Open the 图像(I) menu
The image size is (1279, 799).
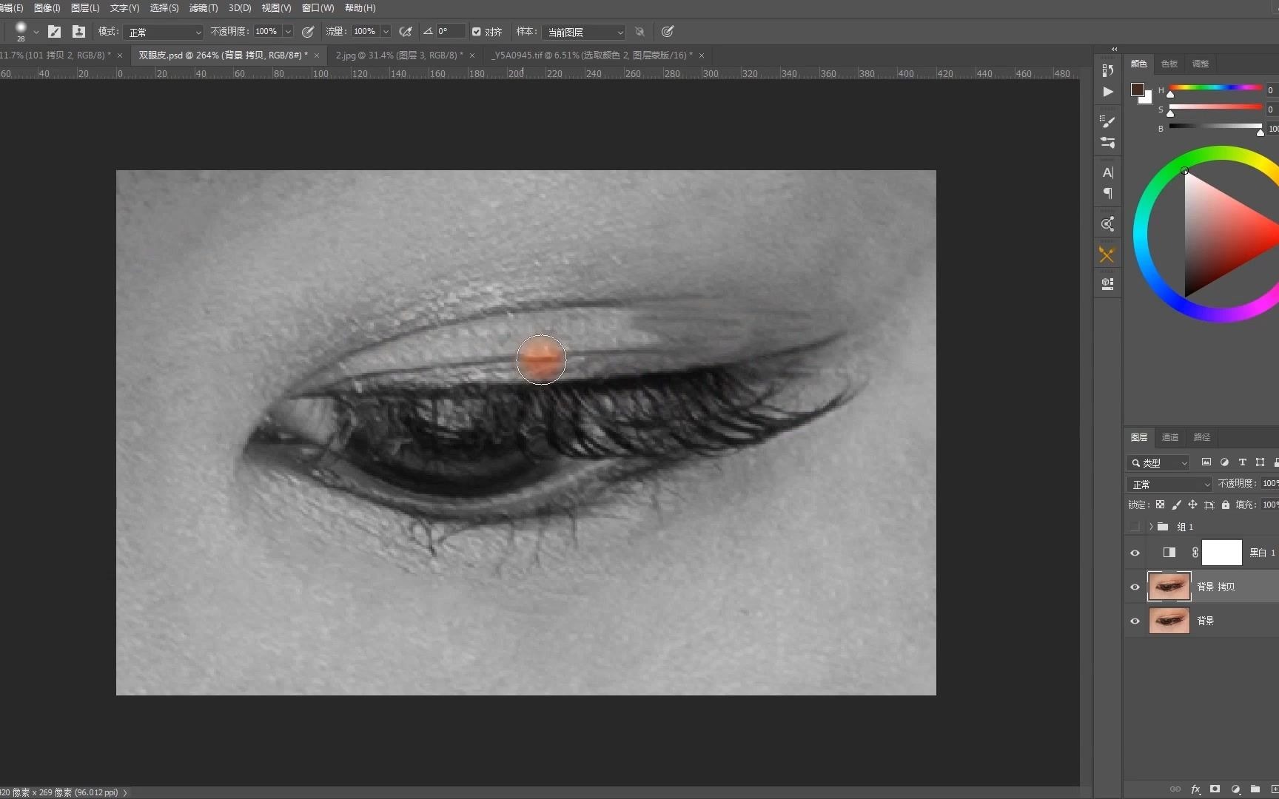pos(47,8)
